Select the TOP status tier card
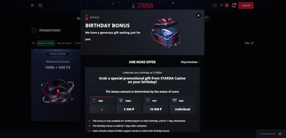The image size is (286, 138). point(156,105)
